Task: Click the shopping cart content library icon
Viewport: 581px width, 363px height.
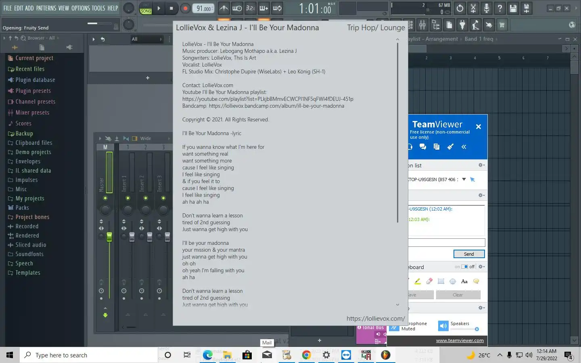Action: click(502, 25)
